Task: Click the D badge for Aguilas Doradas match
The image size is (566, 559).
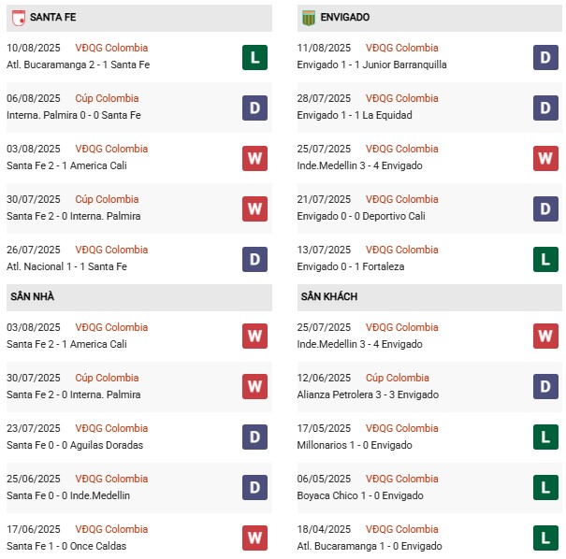Action: click(254, 437)
